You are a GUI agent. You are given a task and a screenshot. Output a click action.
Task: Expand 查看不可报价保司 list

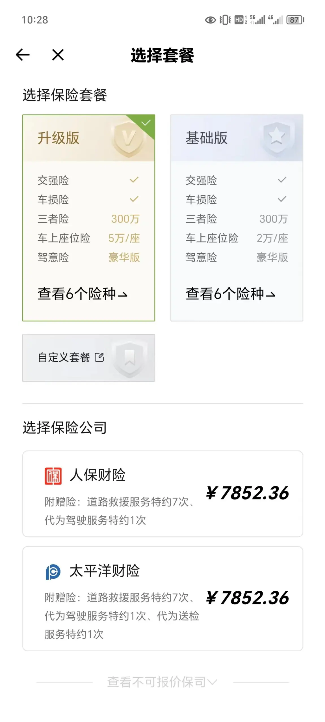coord(162,682)
